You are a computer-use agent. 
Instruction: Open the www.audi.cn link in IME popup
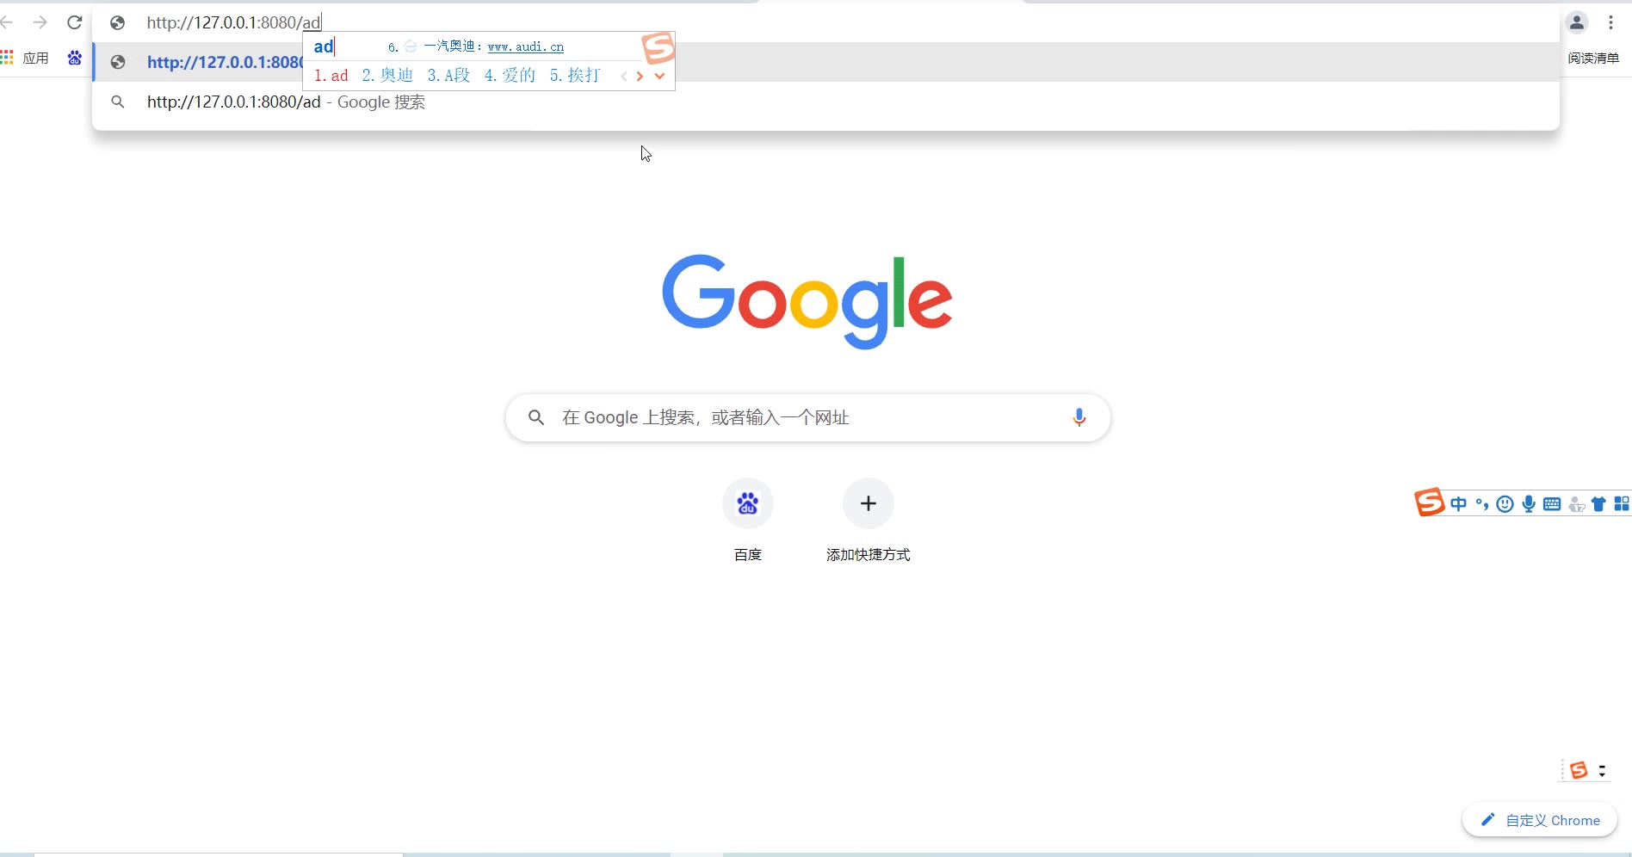pos(525,46)
